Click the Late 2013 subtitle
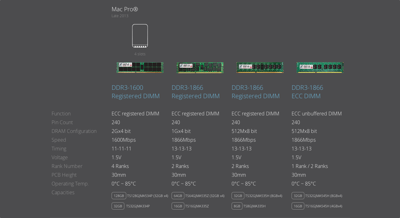The height and width of the screenshot is (218, 400). pos(120,16)
